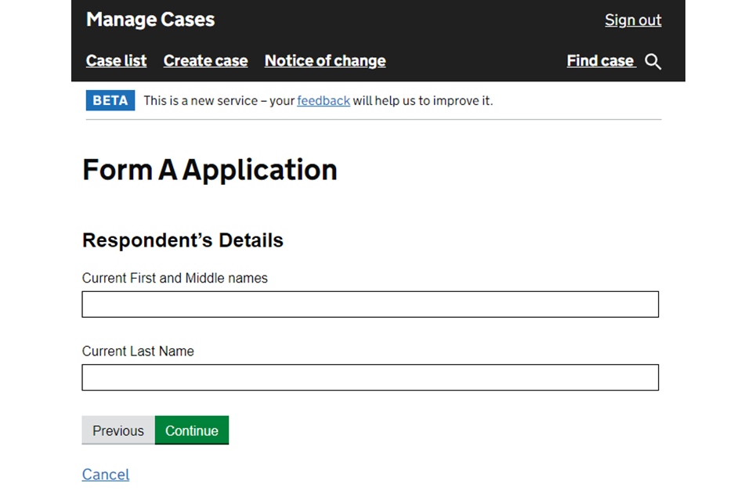Click the Respondent's Details heading
The width and height of the screenshot is (752, 501).
tap(183, 240)
